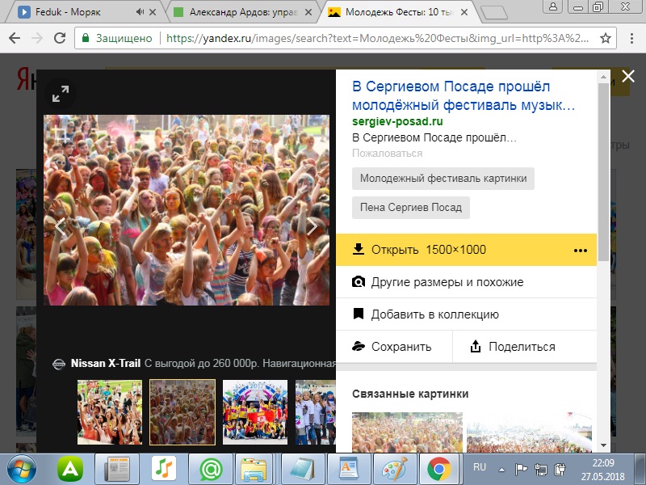
Task: Go forward in browser history
Action: pyautogui.click(x=37, y=38)
